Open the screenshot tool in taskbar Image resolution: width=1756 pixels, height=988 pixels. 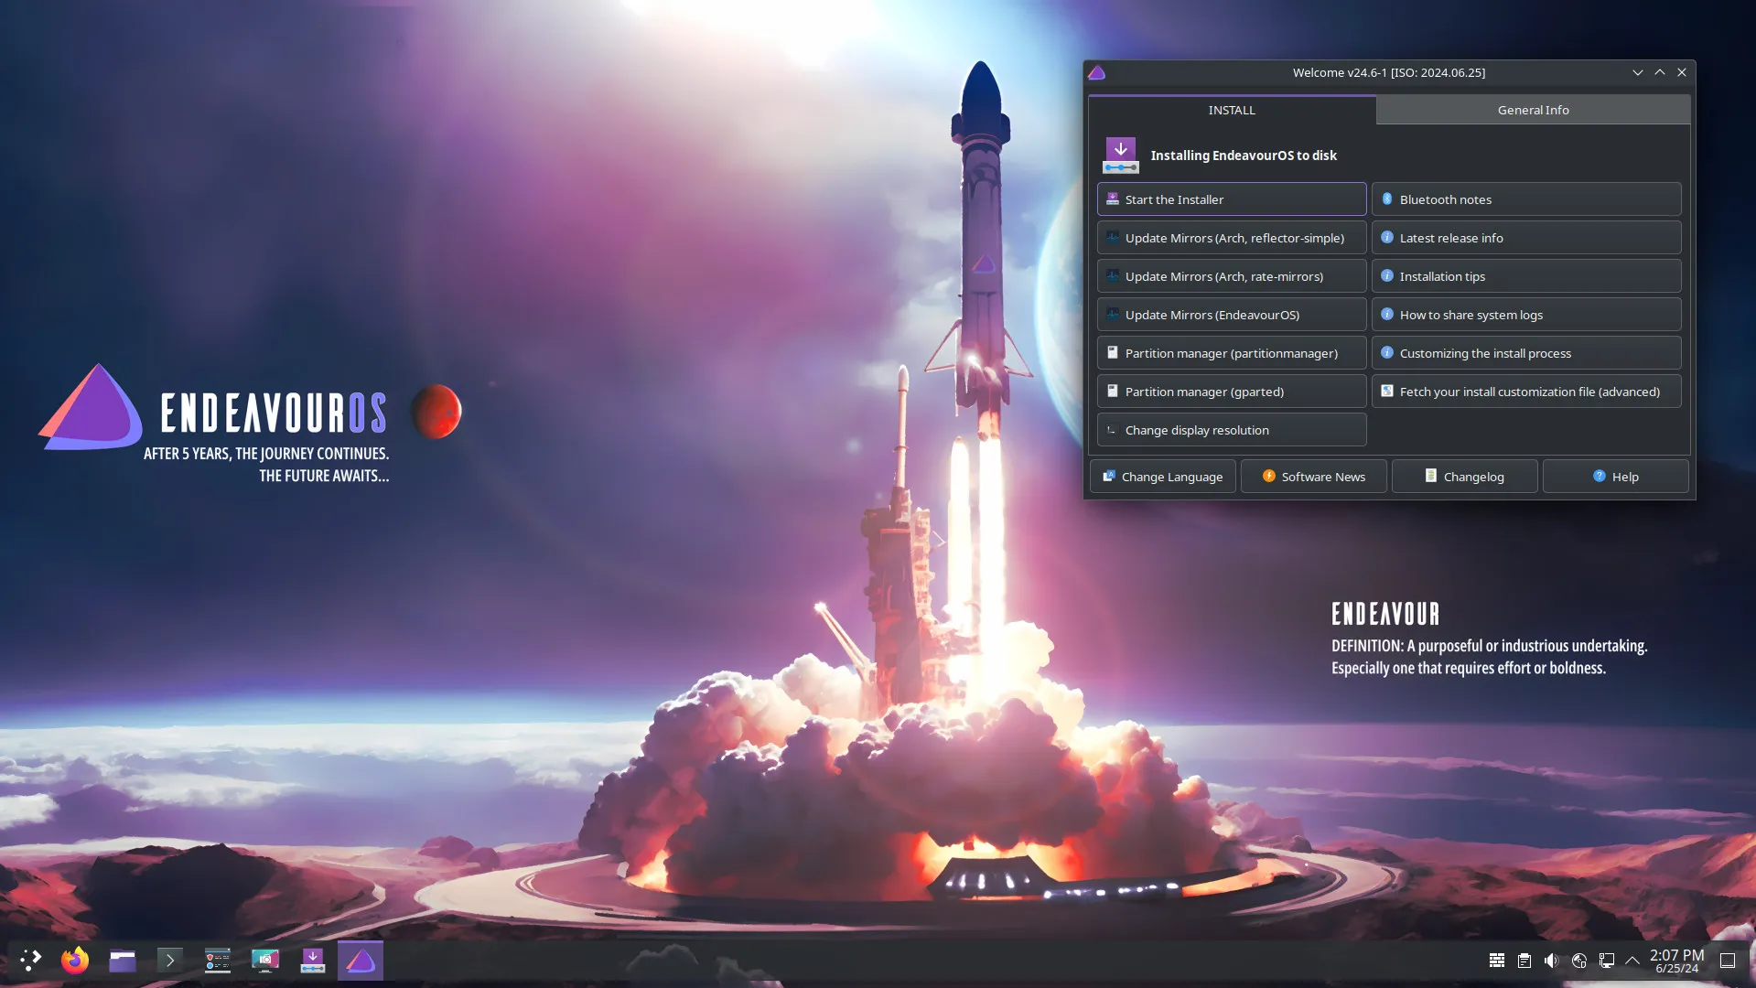coord(265,961)
